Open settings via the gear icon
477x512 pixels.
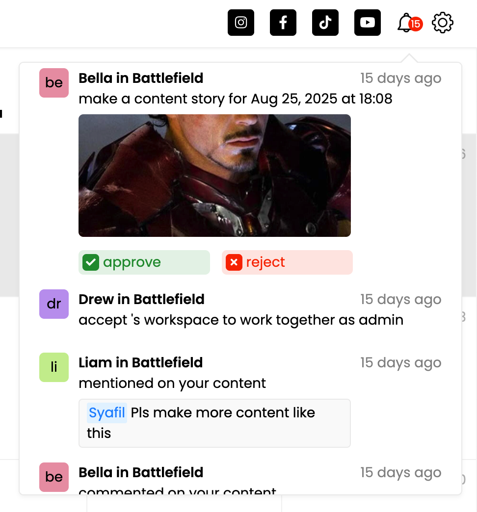coord(442,23)
